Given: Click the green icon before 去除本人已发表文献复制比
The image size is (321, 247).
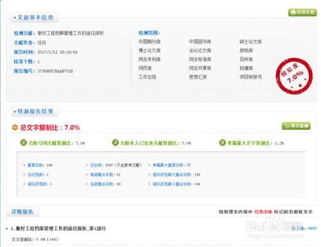Looking at the screenshot, I should 116,143.
